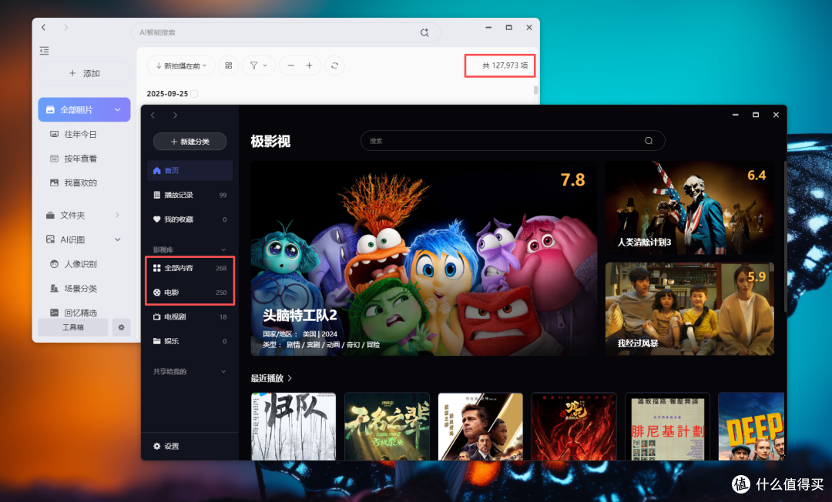Collapse the 影视库 section
Viewport: 832px width, 502px height.
pos(223,249)
